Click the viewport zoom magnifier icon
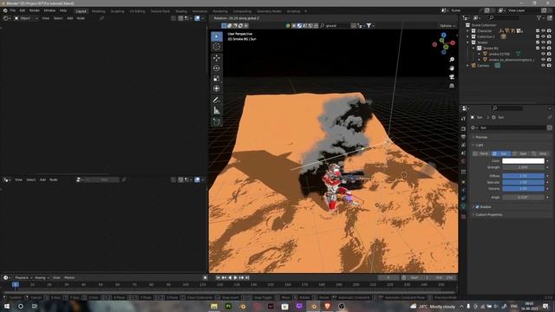The width and height of the screenshot is (555, 312). pyautogui.click(x=452, y=60)
